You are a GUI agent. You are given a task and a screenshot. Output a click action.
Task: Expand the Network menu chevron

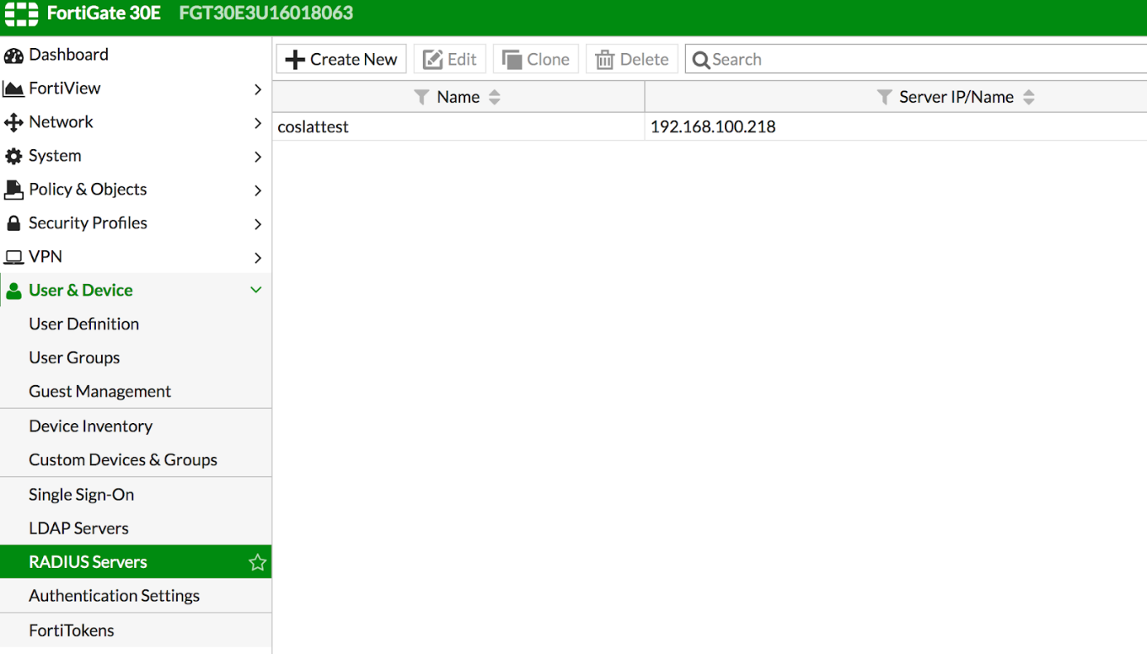click(x=257, y=123)
